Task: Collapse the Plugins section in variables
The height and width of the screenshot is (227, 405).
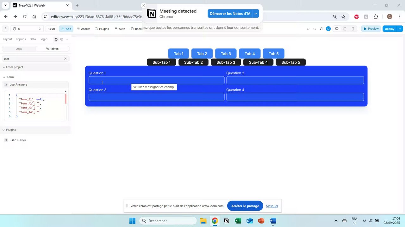Action: [x=4, y=130]
